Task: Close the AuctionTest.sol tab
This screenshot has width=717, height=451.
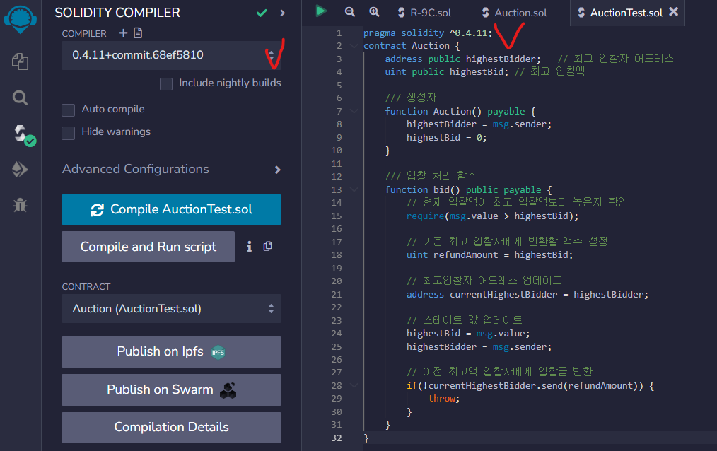Action: coord(674,12)
